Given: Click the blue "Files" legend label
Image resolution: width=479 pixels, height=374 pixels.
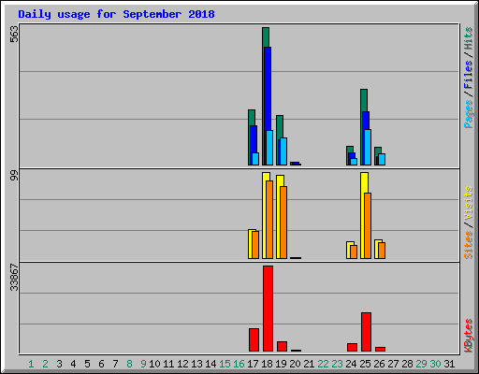Looking at the screenshot, I should 468,75.
